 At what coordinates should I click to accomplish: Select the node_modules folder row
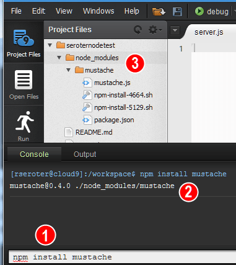105,58
